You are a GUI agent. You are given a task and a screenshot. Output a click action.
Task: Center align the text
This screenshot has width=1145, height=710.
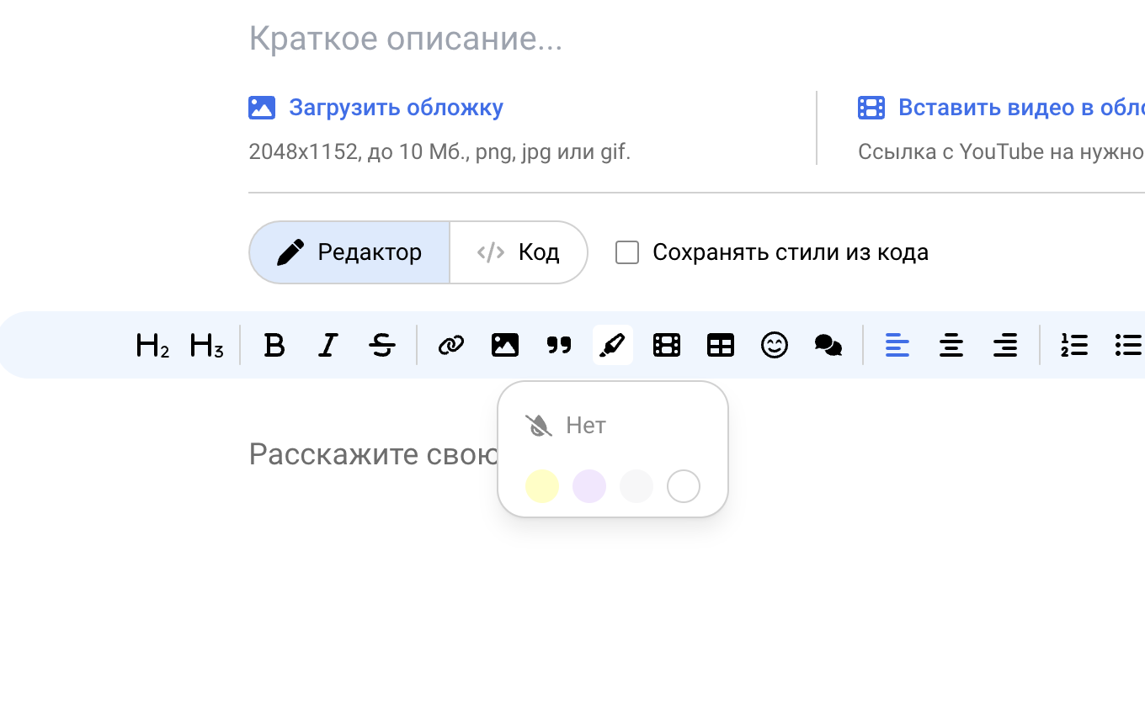tap(951, 345)
